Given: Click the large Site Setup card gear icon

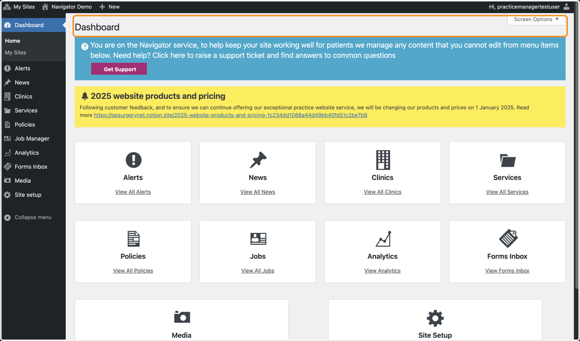Looking at the screenshot, I should pyautogui.click(x=435, y=318).
